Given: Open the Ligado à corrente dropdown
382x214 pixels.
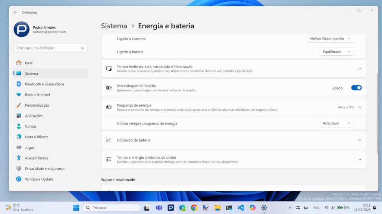Looking at the screenshot, I should [x=330, y=39].
